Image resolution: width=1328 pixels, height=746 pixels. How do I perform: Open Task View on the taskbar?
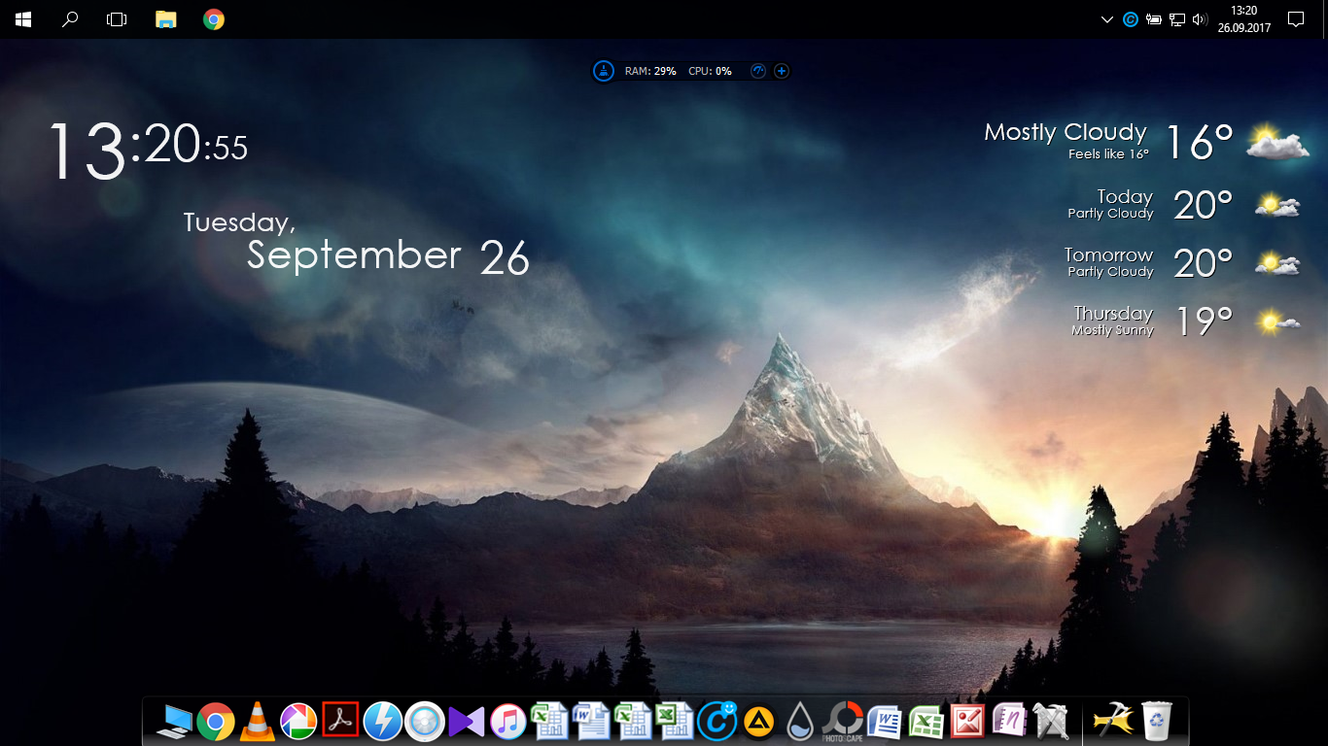click(x=117, y=19)
